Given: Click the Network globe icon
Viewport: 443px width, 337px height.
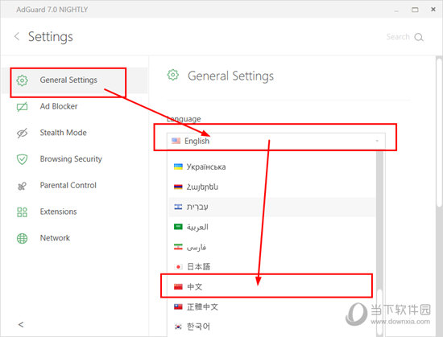Looking at the screenshot, I should coord(22,238).
